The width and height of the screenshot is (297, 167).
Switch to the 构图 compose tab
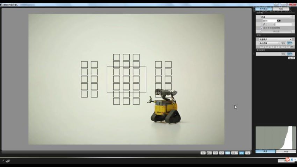tap(281, 9)
